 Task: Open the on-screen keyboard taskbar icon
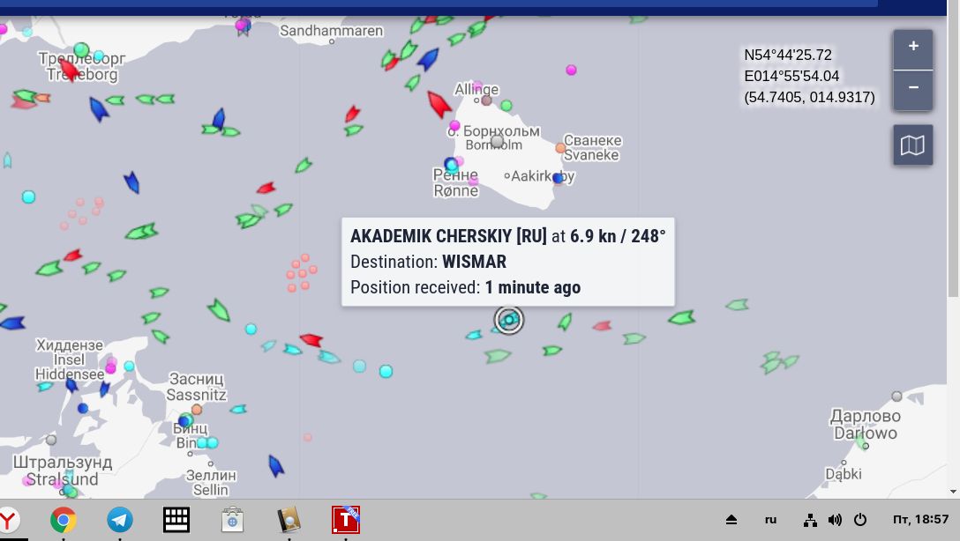176,520
